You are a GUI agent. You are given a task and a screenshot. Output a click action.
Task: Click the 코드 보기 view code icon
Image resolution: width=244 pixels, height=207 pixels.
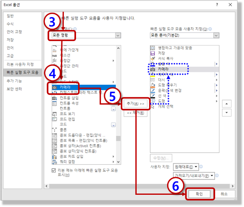[x=54, y=114]
